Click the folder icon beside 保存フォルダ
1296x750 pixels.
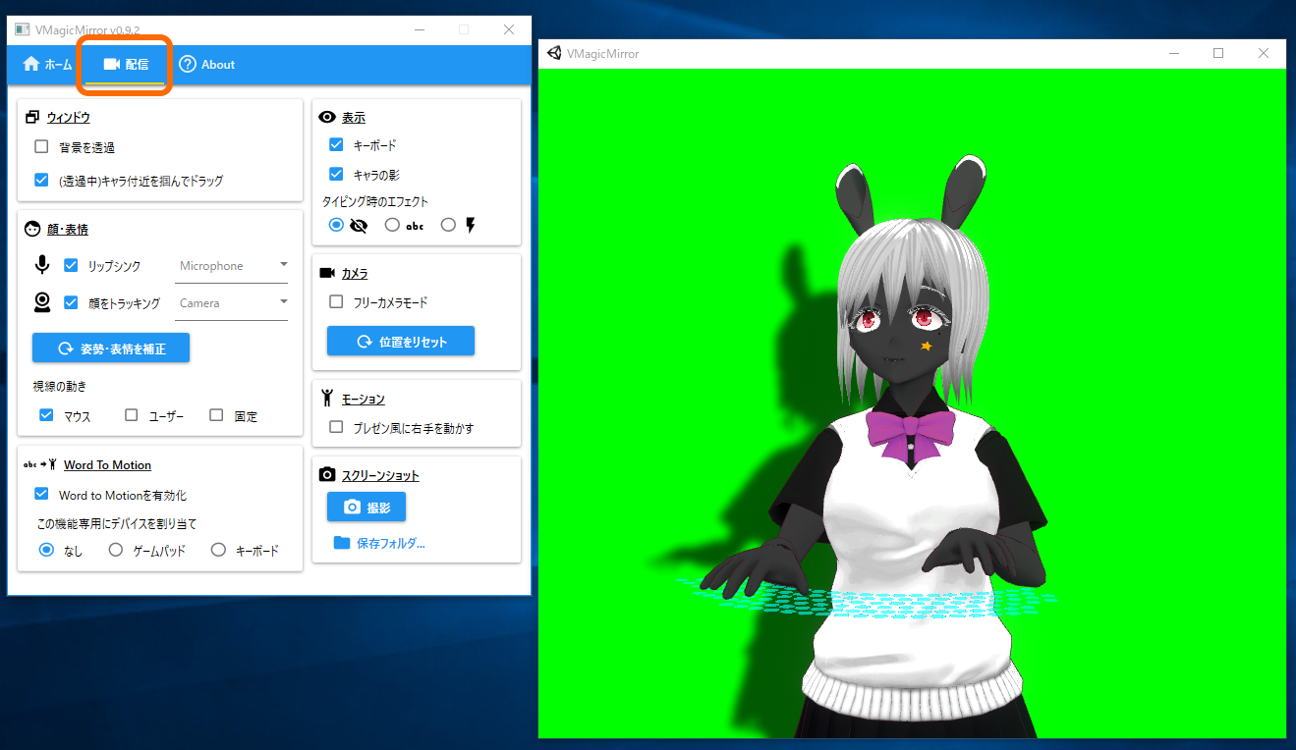342,543
